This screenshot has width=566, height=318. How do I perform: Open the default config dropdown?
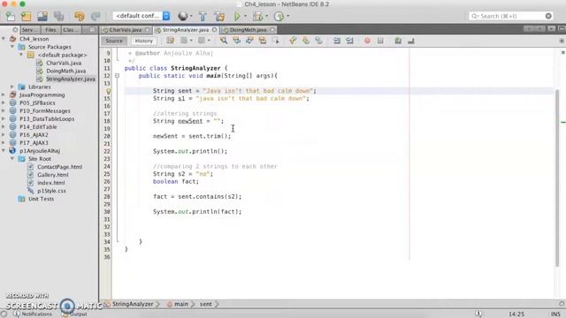141,16
